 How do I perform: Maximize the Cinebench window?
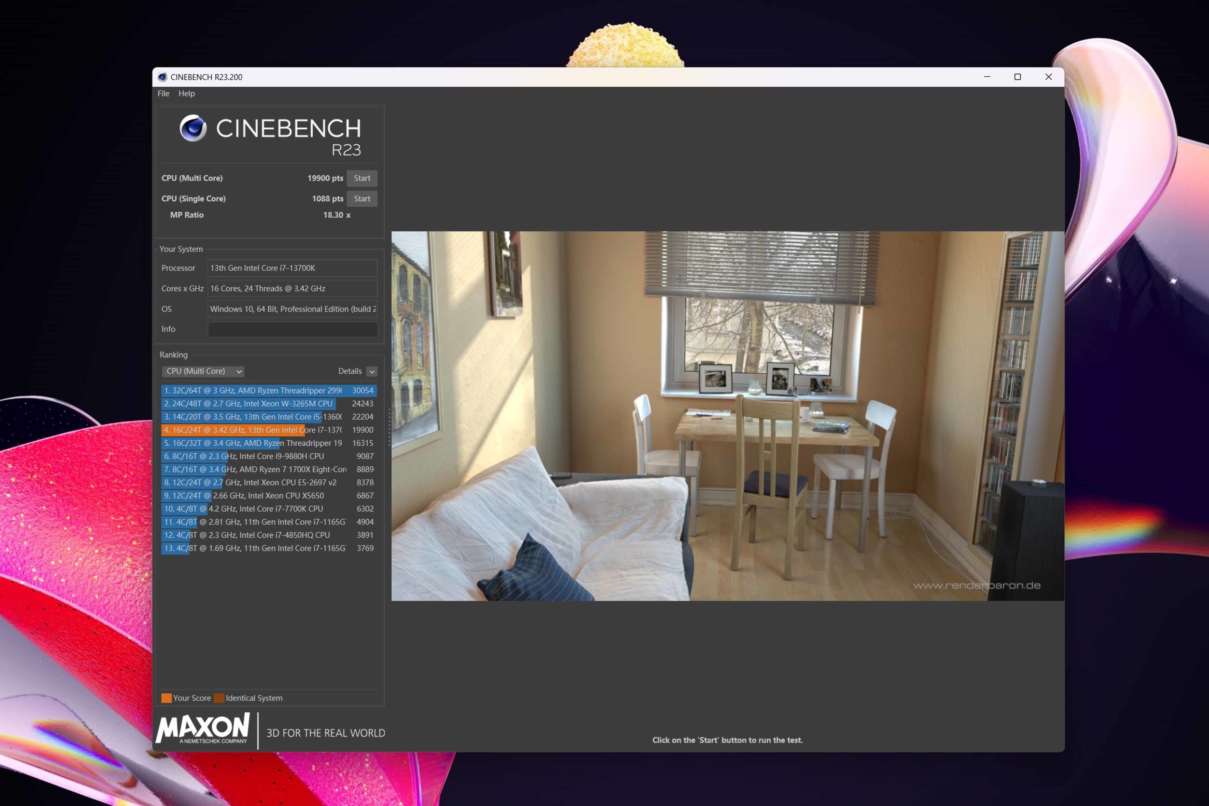1017,77
